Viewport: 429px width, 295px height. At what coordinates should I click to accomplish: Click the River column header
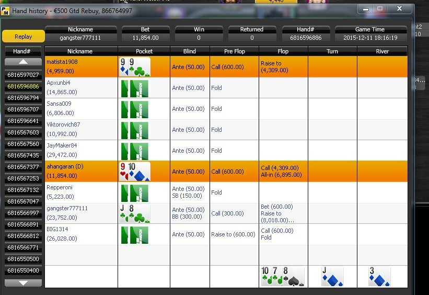(x=382, y=51)
